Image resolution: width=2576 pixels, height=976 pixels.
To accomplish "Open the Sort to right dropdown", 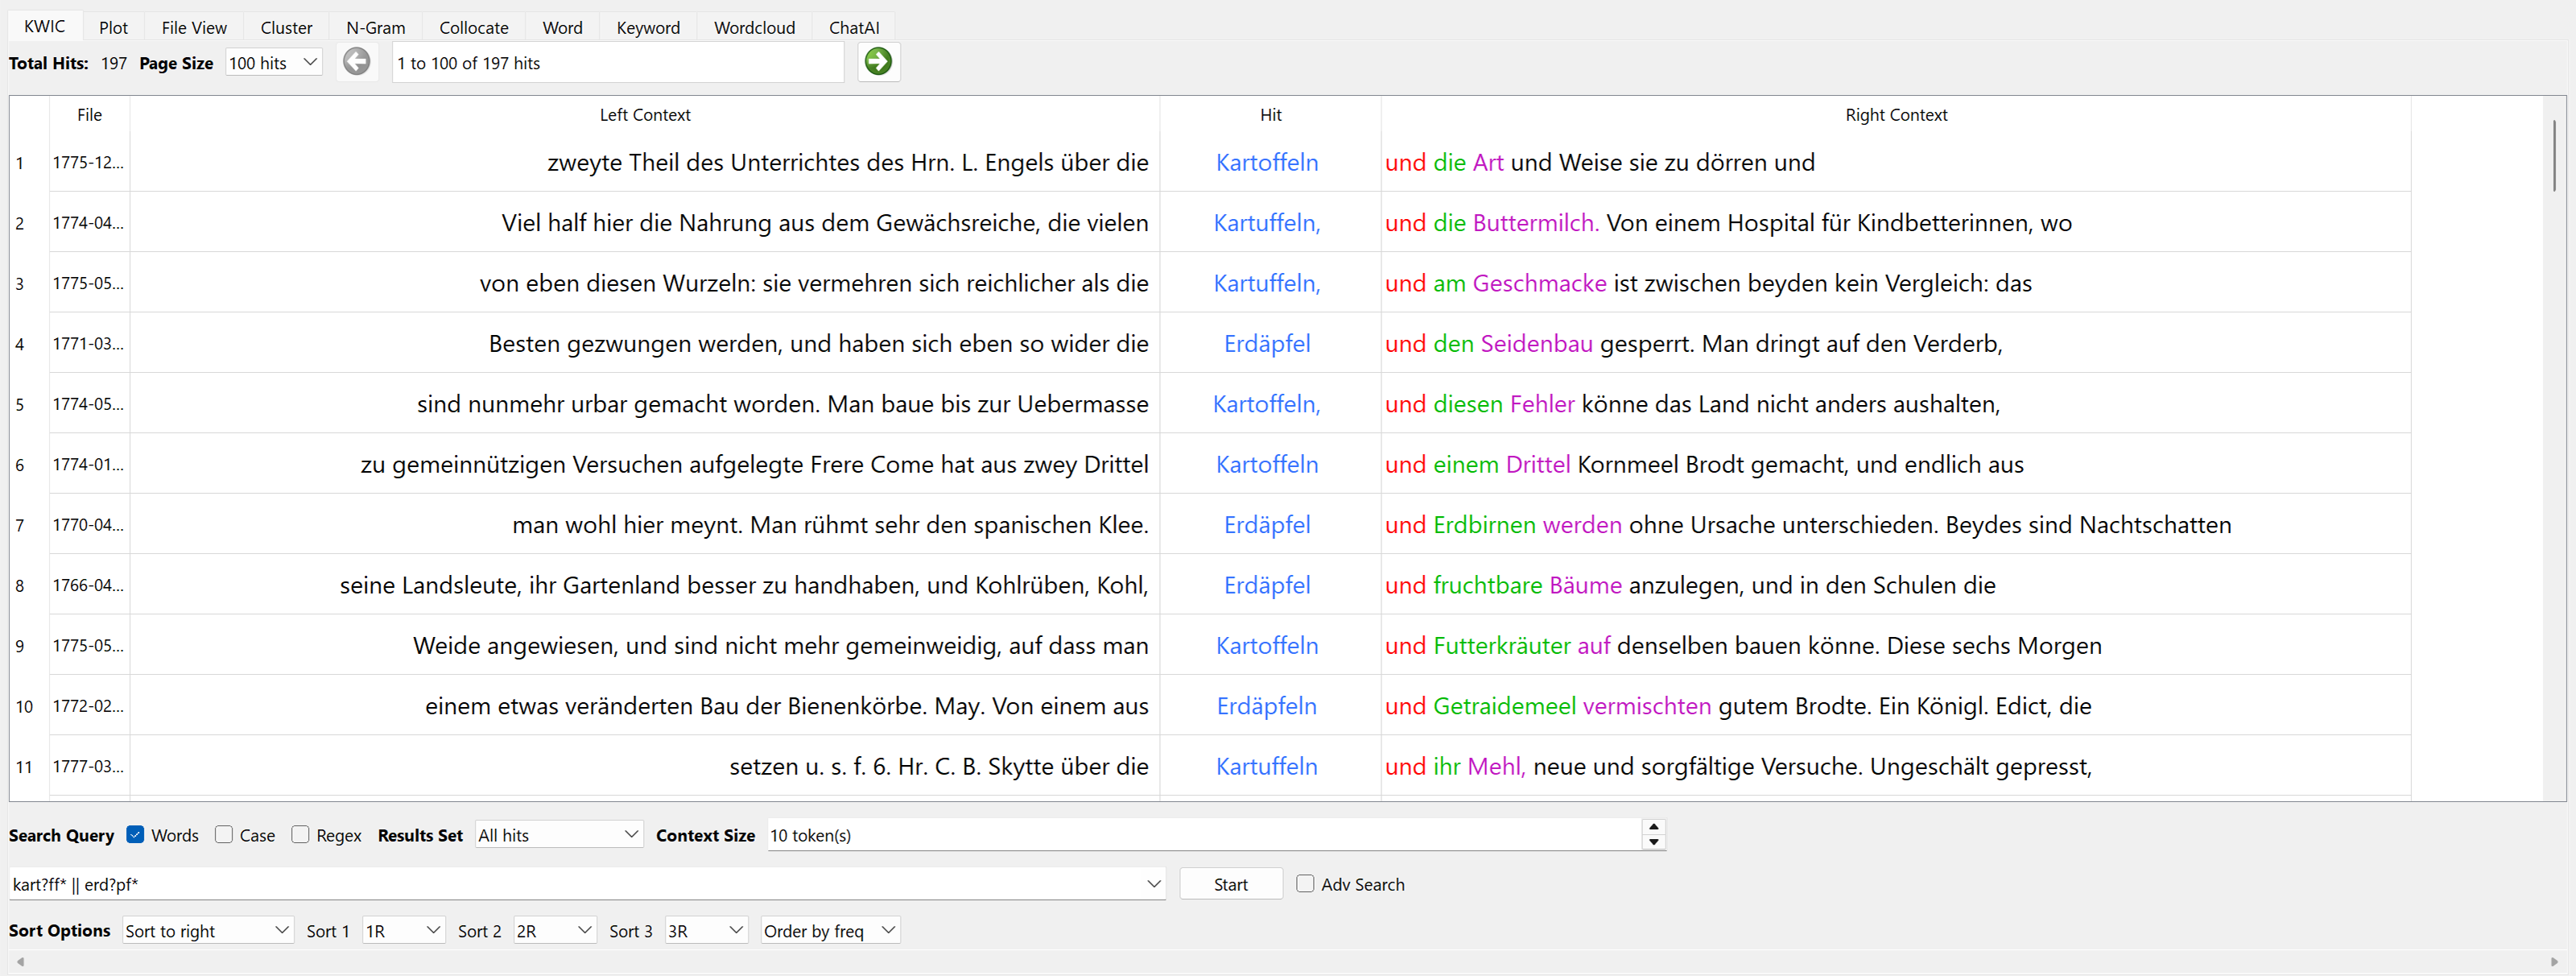I will tap(206, 930).
